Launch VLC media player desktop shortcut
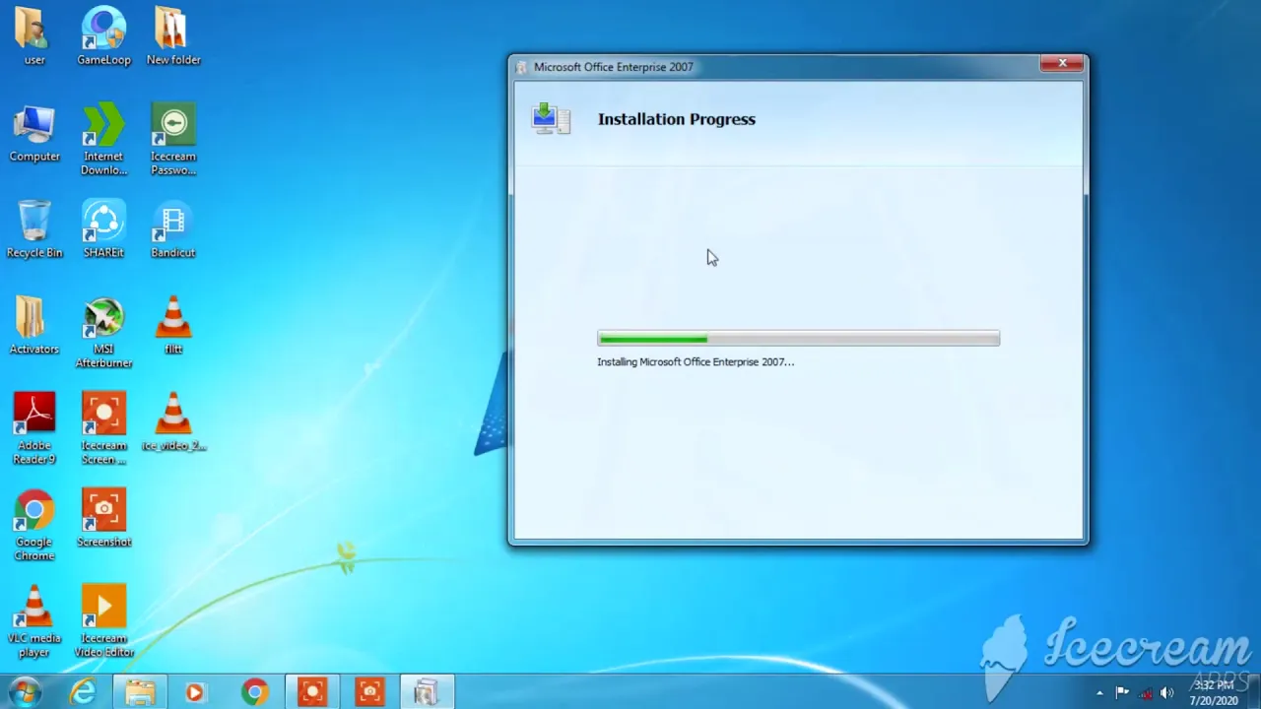This screenshot has height=709, width=1261. [x=34, y=621]
